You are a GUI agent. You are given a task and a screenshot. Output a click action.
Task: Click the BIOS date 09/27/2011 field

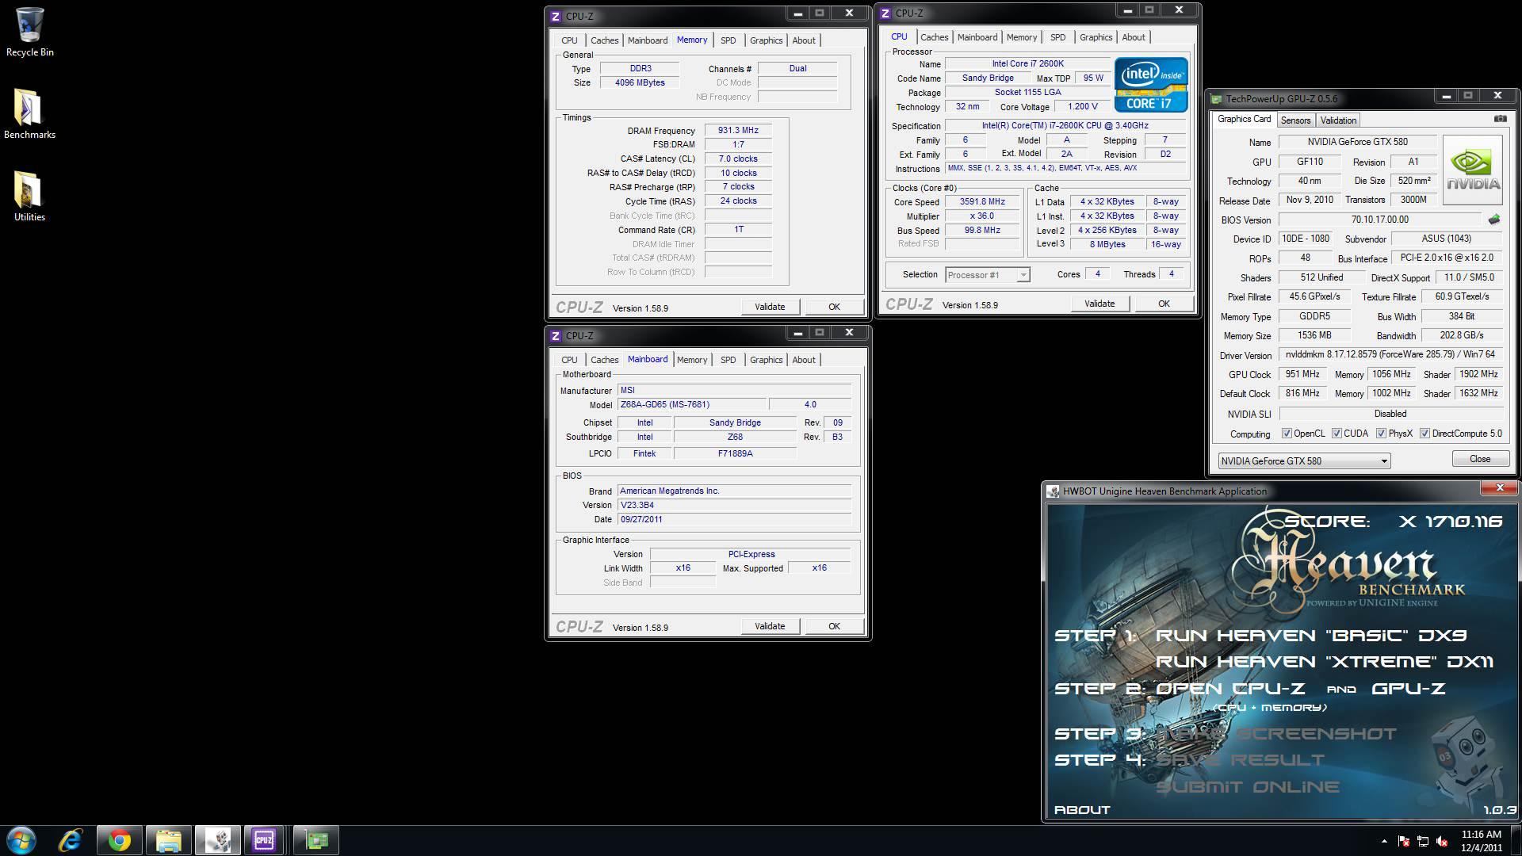(x=734, y=519)
